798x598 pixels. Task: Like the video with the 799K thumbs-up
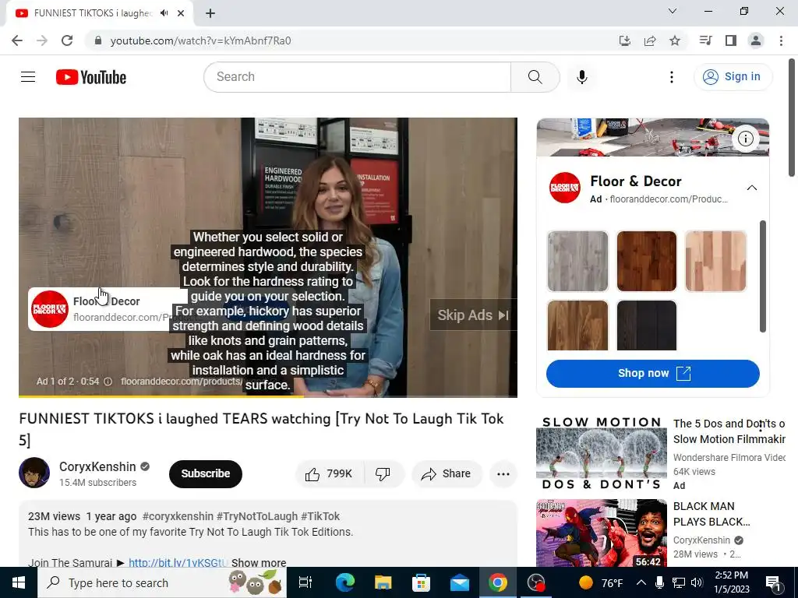coord(330,474)
